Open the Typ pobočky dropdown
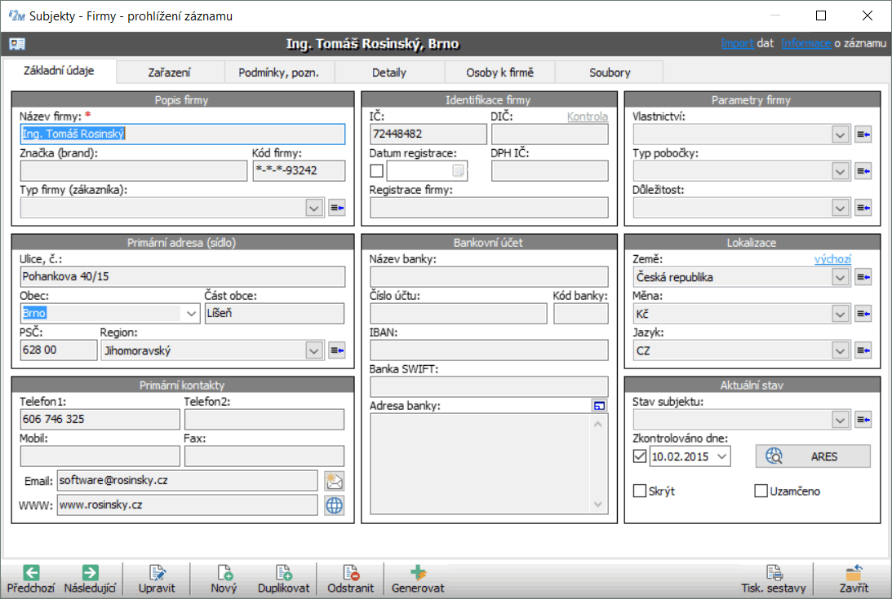892x599 pixels. click(x=841, y=171)
